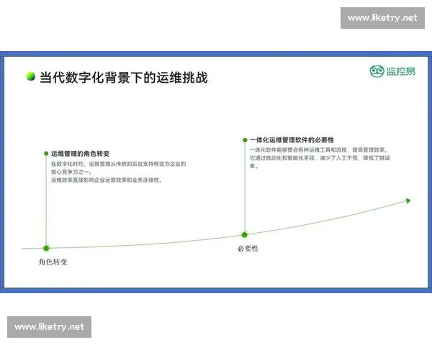Select the timeline label 必要性
Image resolution: width=432 pixels, height=345 pixels.
coord(248,249)
